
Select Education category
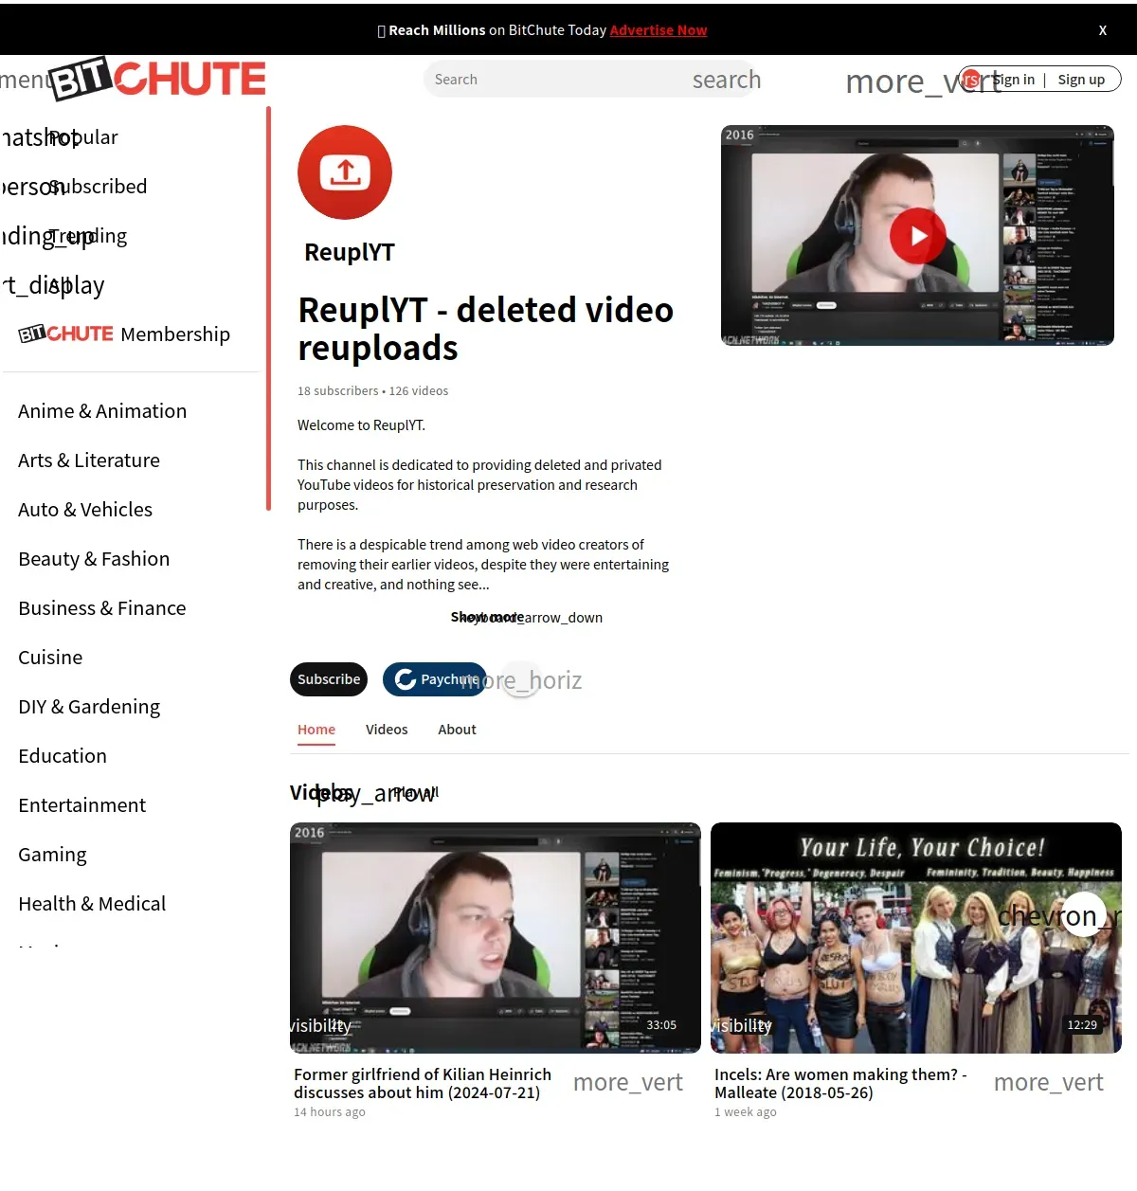pos(63,756)
